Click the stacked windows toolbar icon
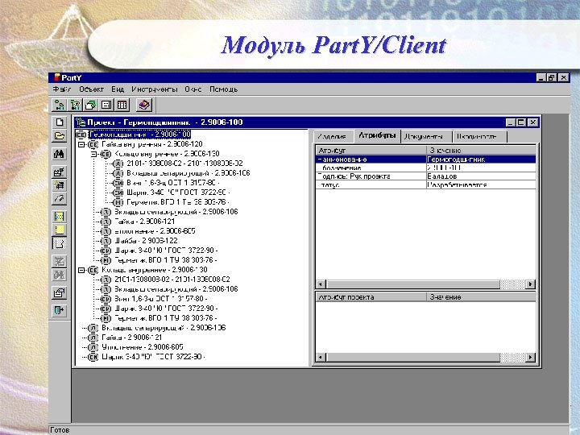The width and height of the screenshot is (580, 435). coord(90,105)
